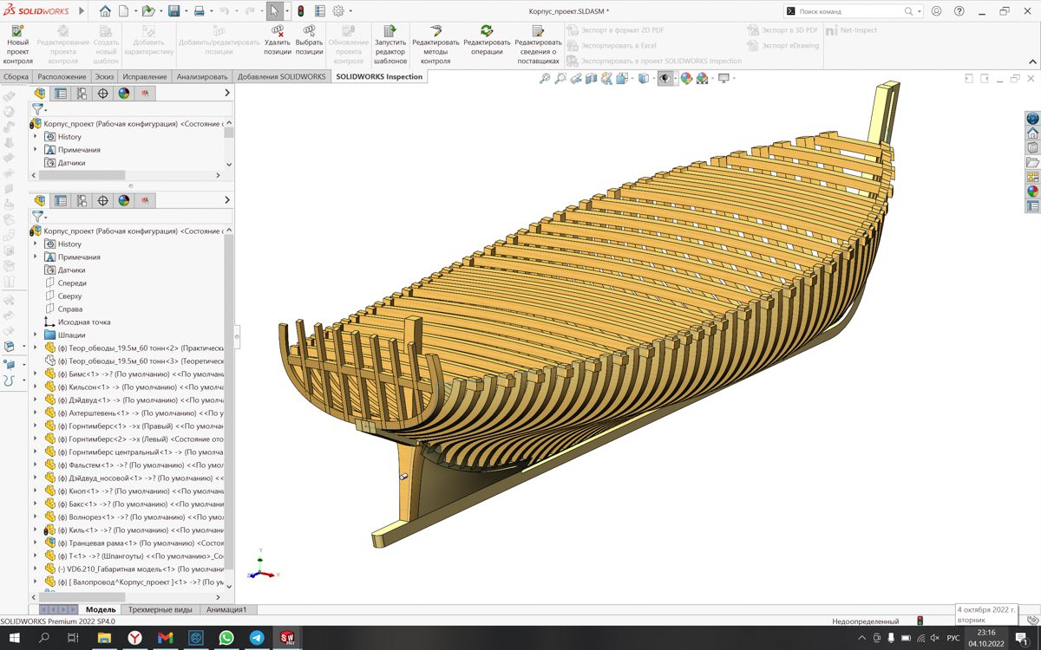Expand the Шпации folder in tree
This screenshot has height=650, width=1041.
click(x=36, y=335)
